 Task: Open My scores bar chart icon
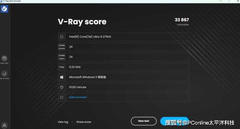(4, 74)
